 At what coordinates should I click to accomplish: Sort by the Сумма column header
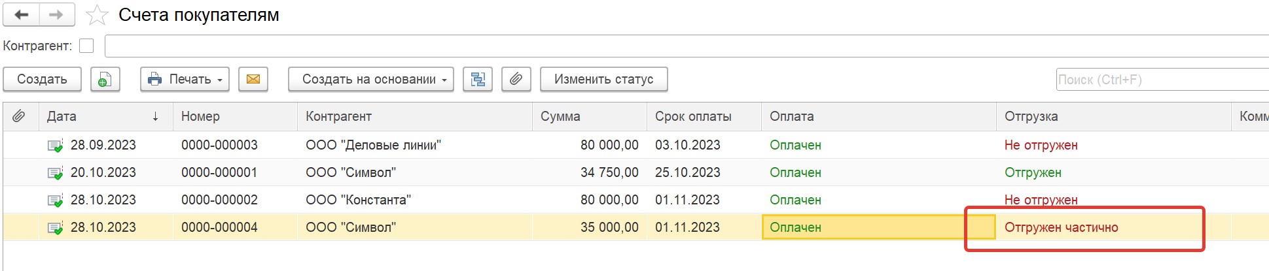click(589, 116)
